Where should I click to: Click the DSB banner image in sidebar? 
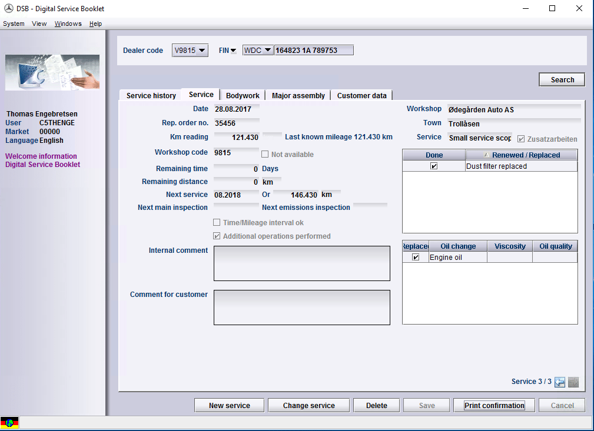pos(52,72)
